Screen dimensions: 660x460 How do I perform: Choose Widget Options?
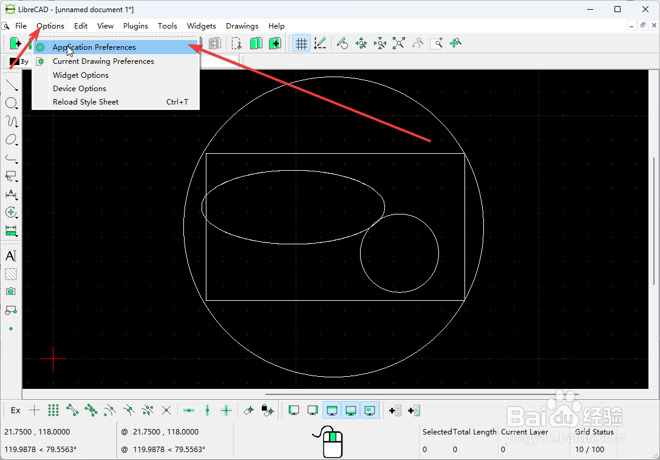coord(116,75)
